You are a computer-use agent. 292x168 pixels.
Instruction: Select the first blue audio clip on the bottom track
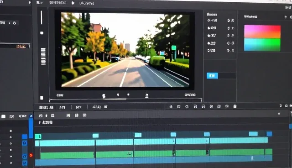pos(65,162)
